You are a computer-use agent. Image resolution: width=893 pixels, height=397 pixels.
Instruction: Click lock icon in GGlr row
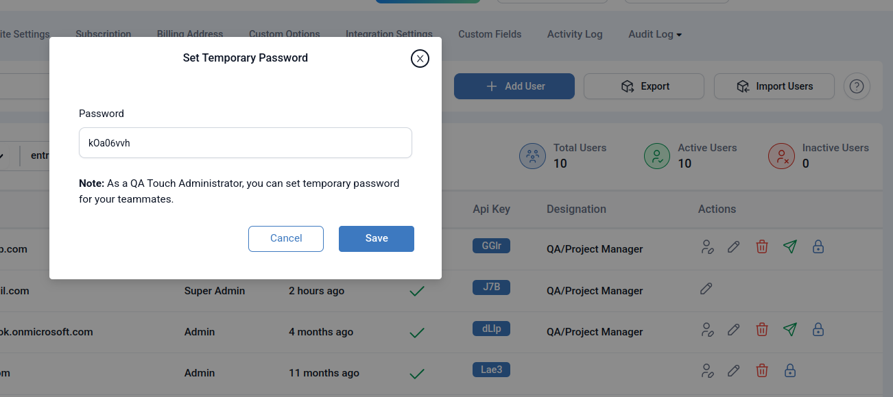click(818, 247)
